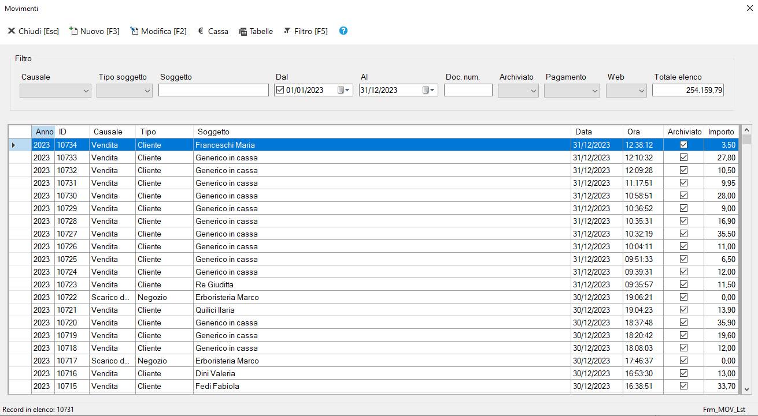
Task: Select the Re Giuditta subject cell
Action: point(382,284)
